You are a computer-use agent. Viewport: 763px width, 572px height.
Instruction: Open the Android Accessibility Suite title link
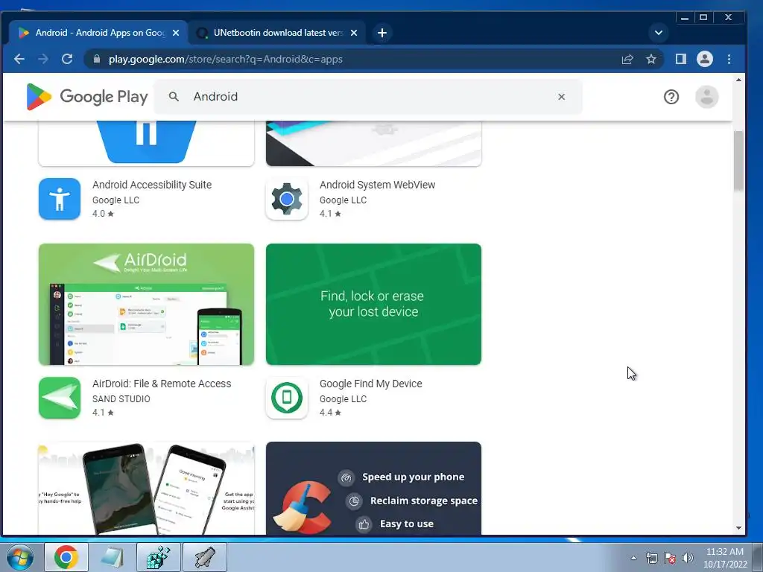click(152, 185)
